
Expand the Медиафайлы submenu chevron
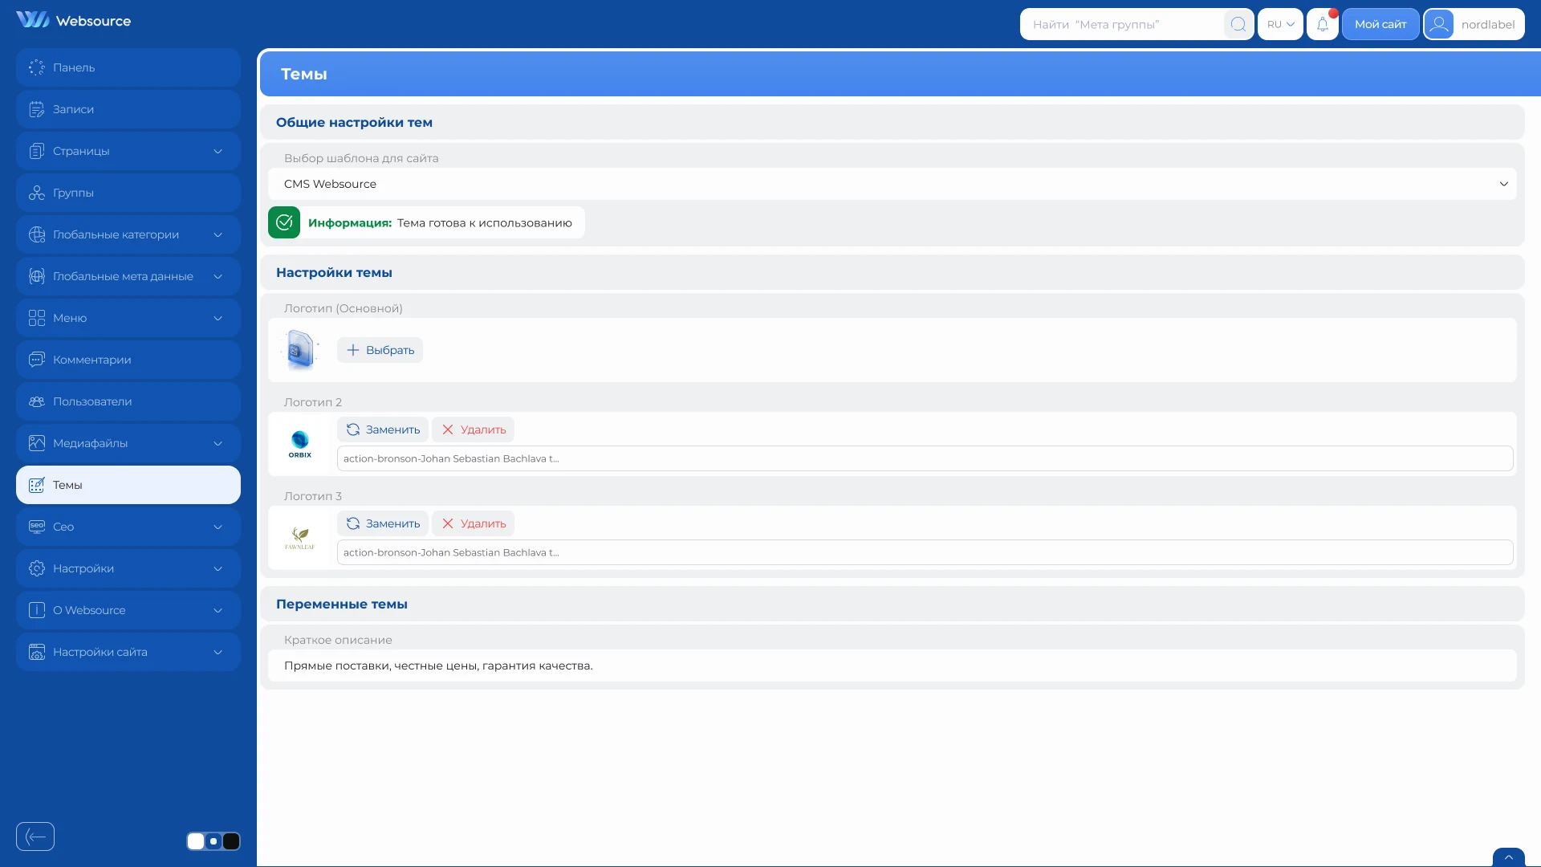pyautogui.click(x=218, y=443)
